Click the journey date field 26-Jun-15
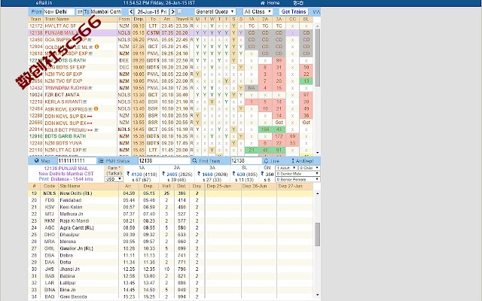482x301 pixels. click(151, 12)
